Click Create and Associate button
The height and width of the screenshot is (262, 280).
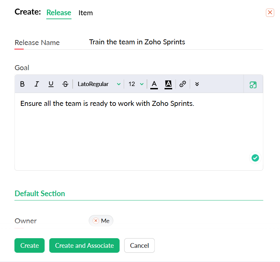pyautogui.click(x=84, y=245)
